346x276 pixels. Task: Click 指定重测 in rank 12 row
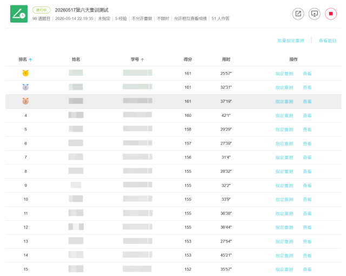[x=284, y=227]
